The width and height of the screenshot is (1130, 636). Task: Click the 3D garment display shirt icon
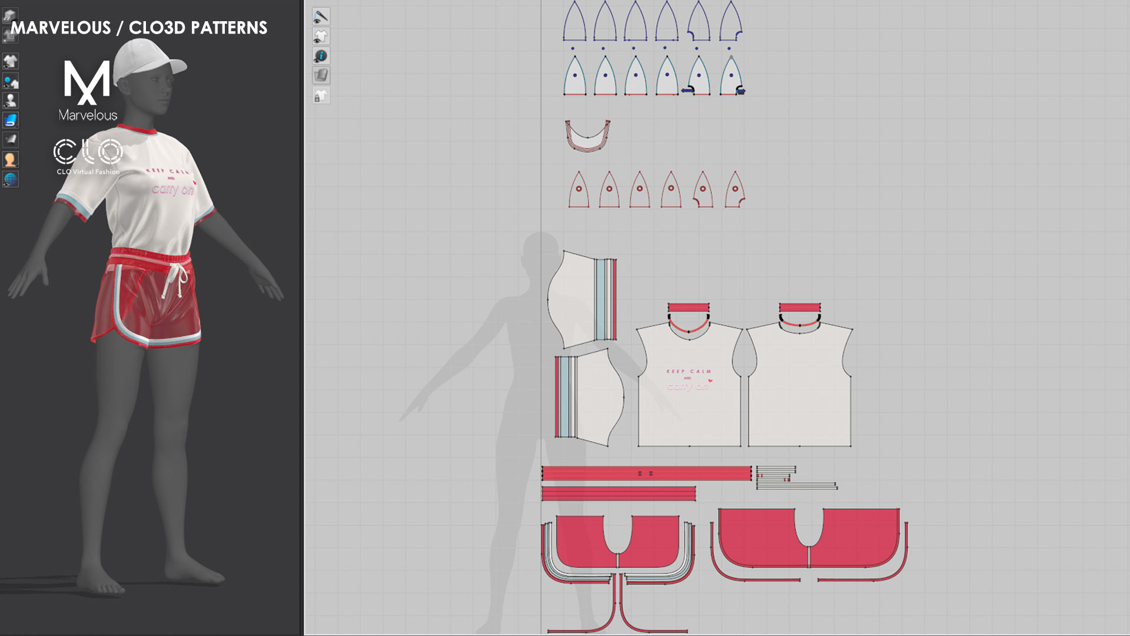tap(10, 61)
